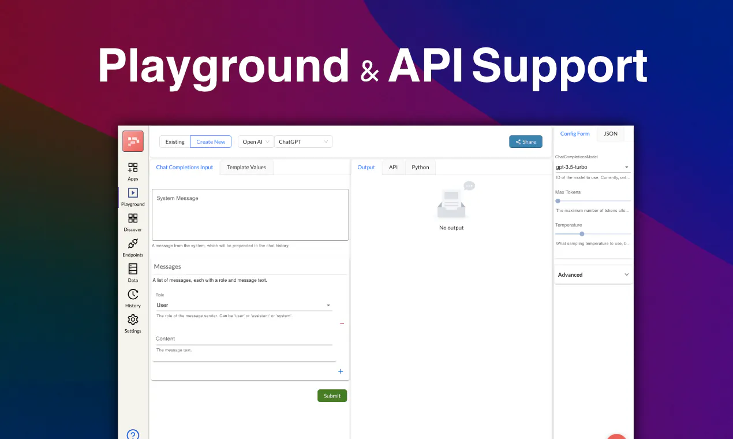The height and width of the screenshot is (439, 733).
Task: Add a message with blue plus icon
Action: pyautogui.click(x=341, y=371)
